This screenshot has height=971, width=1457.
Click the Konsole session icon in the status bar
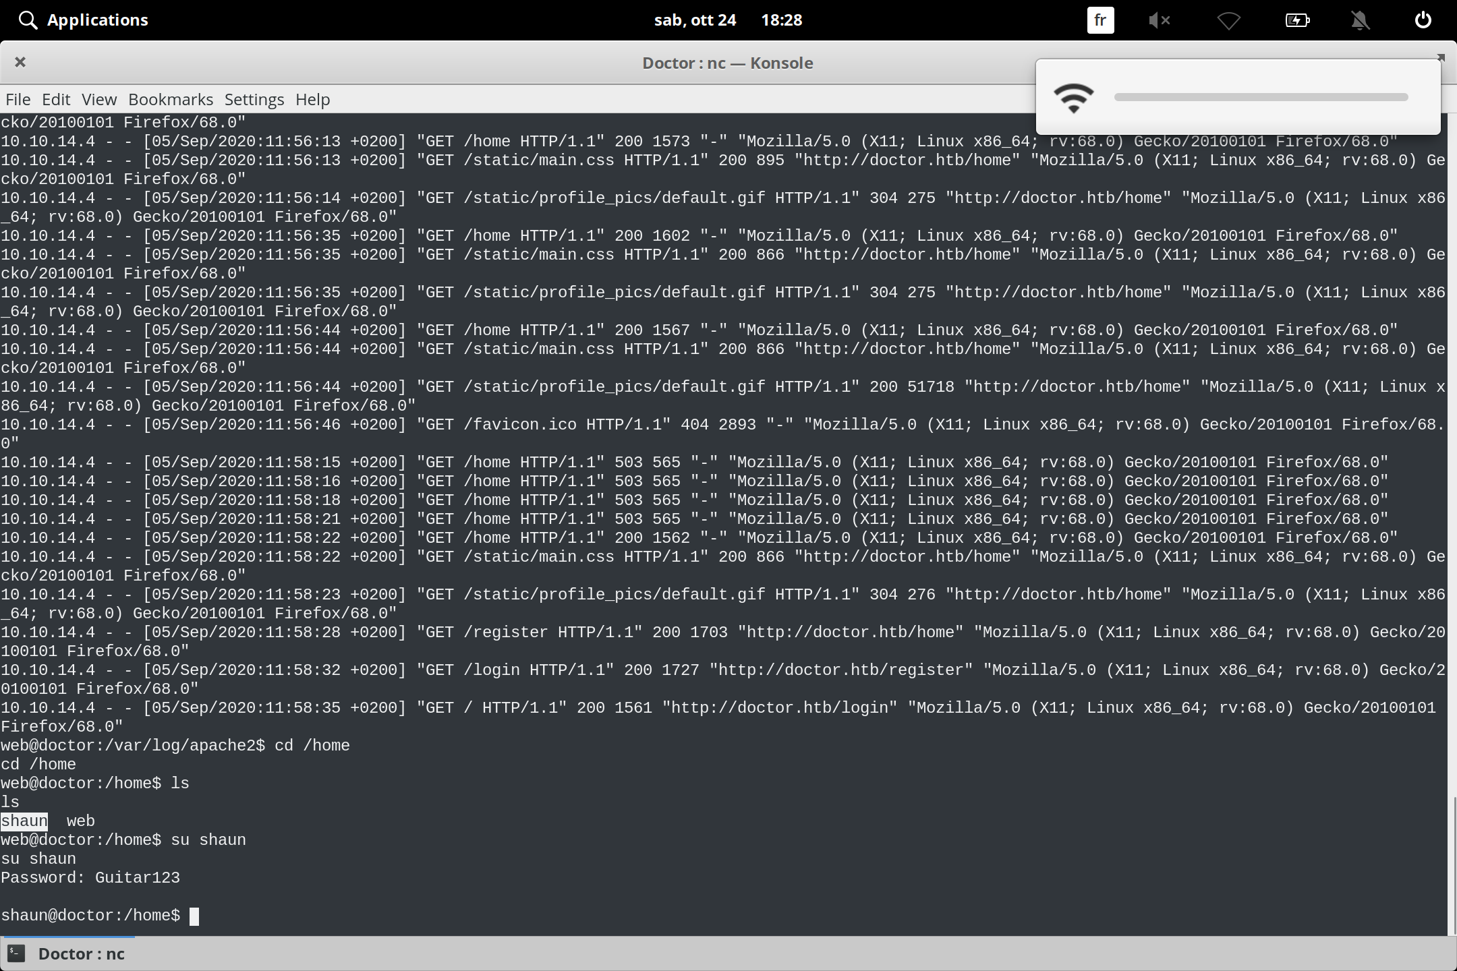[15, 953]
